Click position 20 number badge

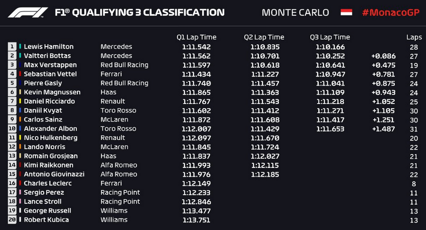(12, 220)
